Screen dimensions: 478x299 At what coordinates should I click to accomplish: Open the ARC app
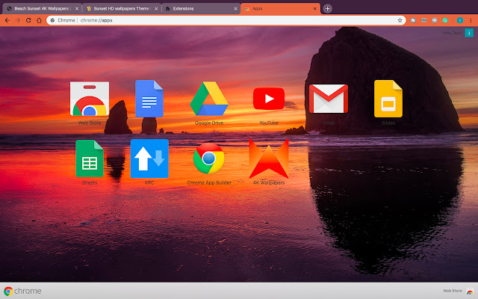point(149,158)
